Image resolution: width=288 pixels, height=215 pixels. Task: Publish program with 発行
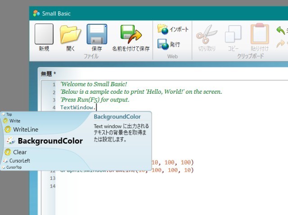(x=169, y=44)
